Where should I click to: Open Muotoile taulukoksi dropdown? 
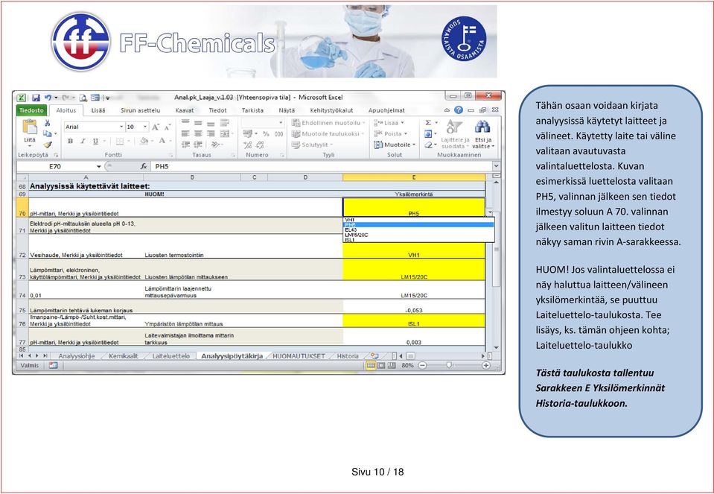click(328, 133)
